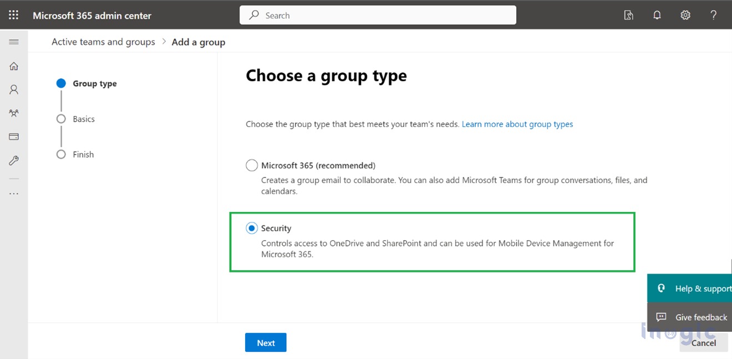This screenshot has width=732, height=359.
Task: Select the Security group type option
Action: [252, 227]
